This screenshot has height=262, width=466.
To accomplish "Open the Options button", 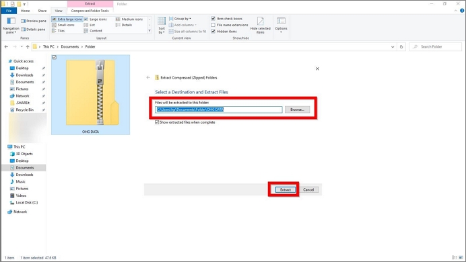I will click(281, 25).
